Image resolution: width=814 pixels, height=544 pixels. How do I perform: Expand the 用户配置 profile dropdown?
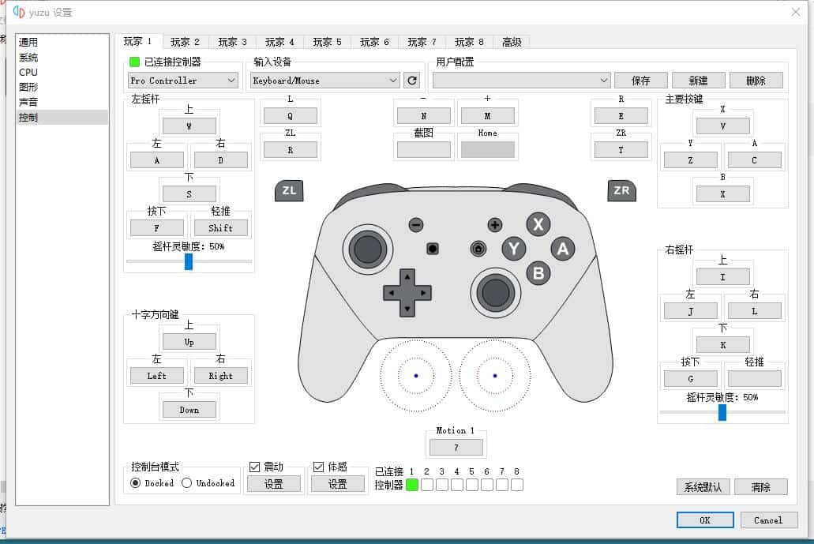point(521,81)
